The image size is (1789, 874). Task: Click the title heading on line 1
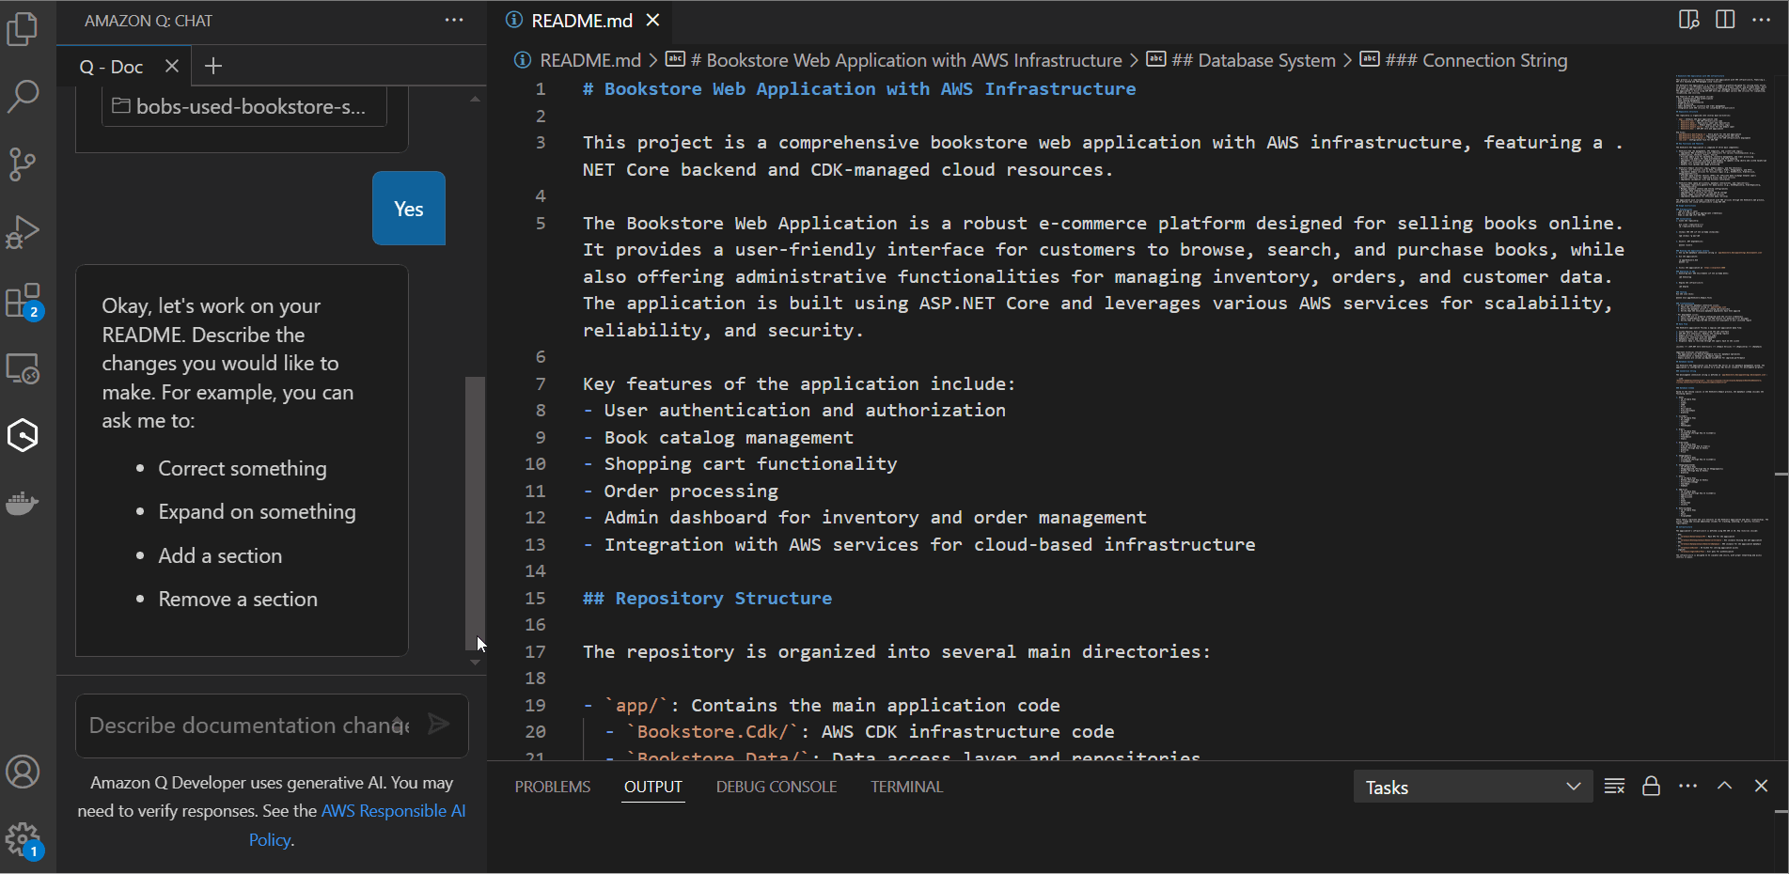[859, 89]
